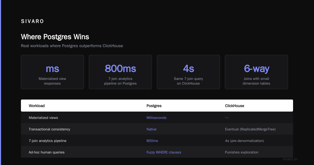
Task: Click the ClickHouse column header
Action: click(234, 106)
